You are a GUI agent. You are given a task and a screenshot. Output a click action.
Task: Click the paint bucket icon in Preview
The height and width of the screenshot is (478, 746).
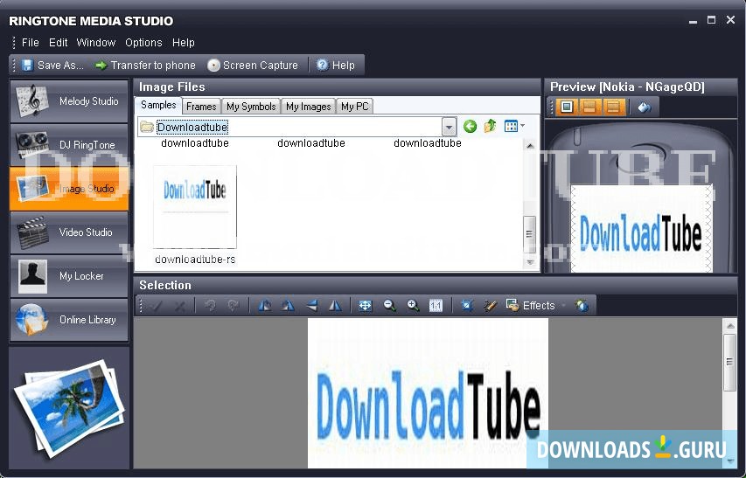click(x=645, y=107)
